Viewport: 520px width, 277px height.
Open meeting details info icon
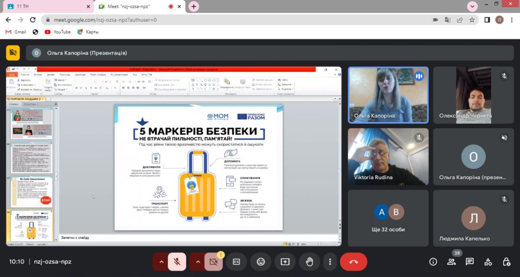pyautogui.click(x=433, y=262)
